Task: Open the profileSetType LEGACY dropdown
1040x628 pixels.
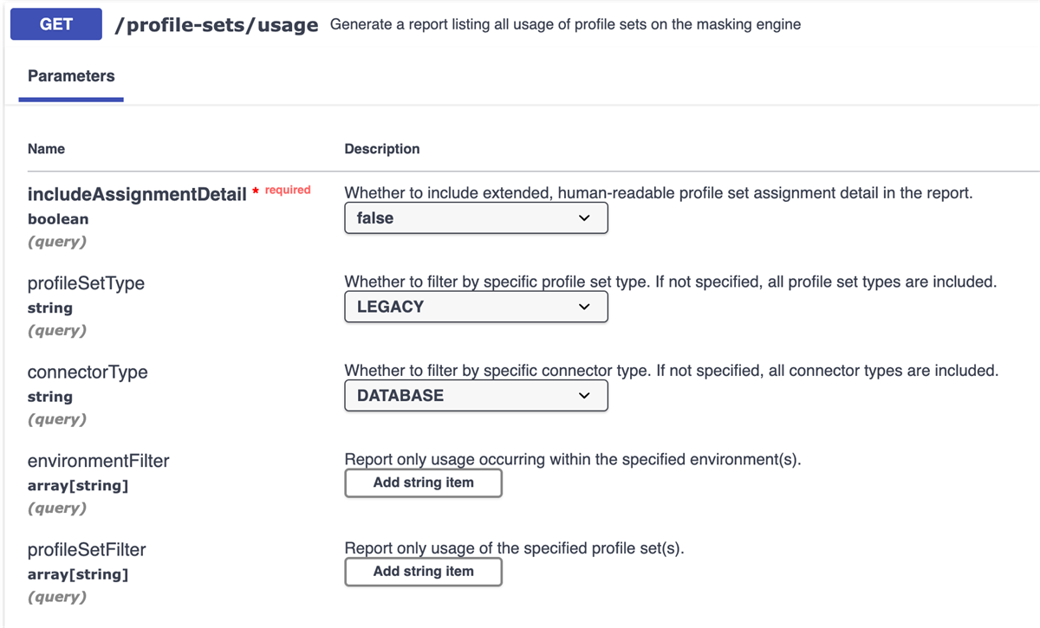Action: 476,307
